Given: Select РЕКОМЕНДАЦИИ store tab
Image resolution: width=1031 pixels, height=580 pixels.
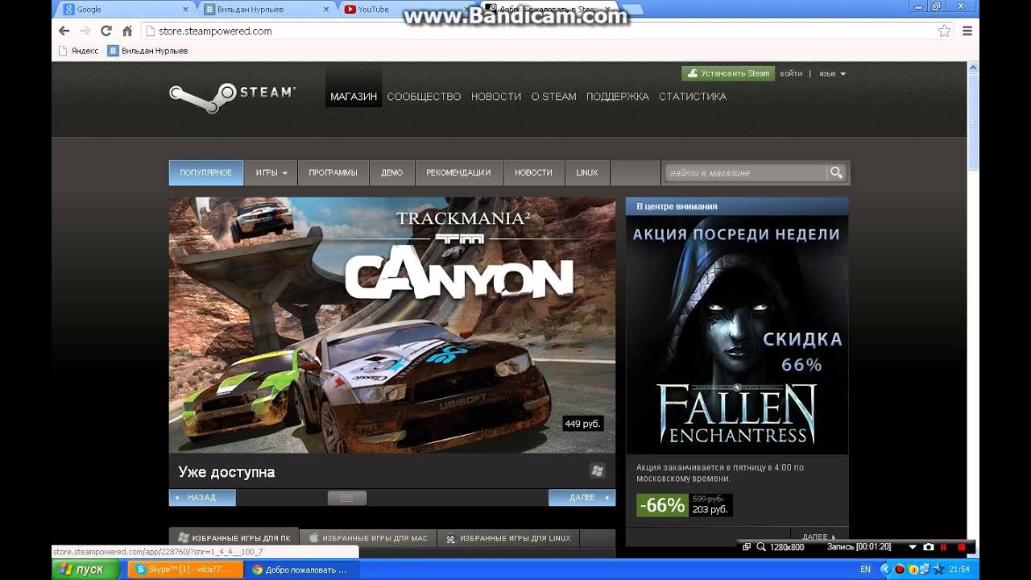Looking at the screenshot, I should 458,172.
